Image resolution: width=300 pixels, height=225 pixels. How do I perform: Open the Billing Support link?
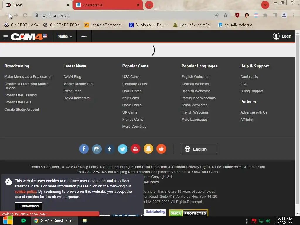point(252,91)
